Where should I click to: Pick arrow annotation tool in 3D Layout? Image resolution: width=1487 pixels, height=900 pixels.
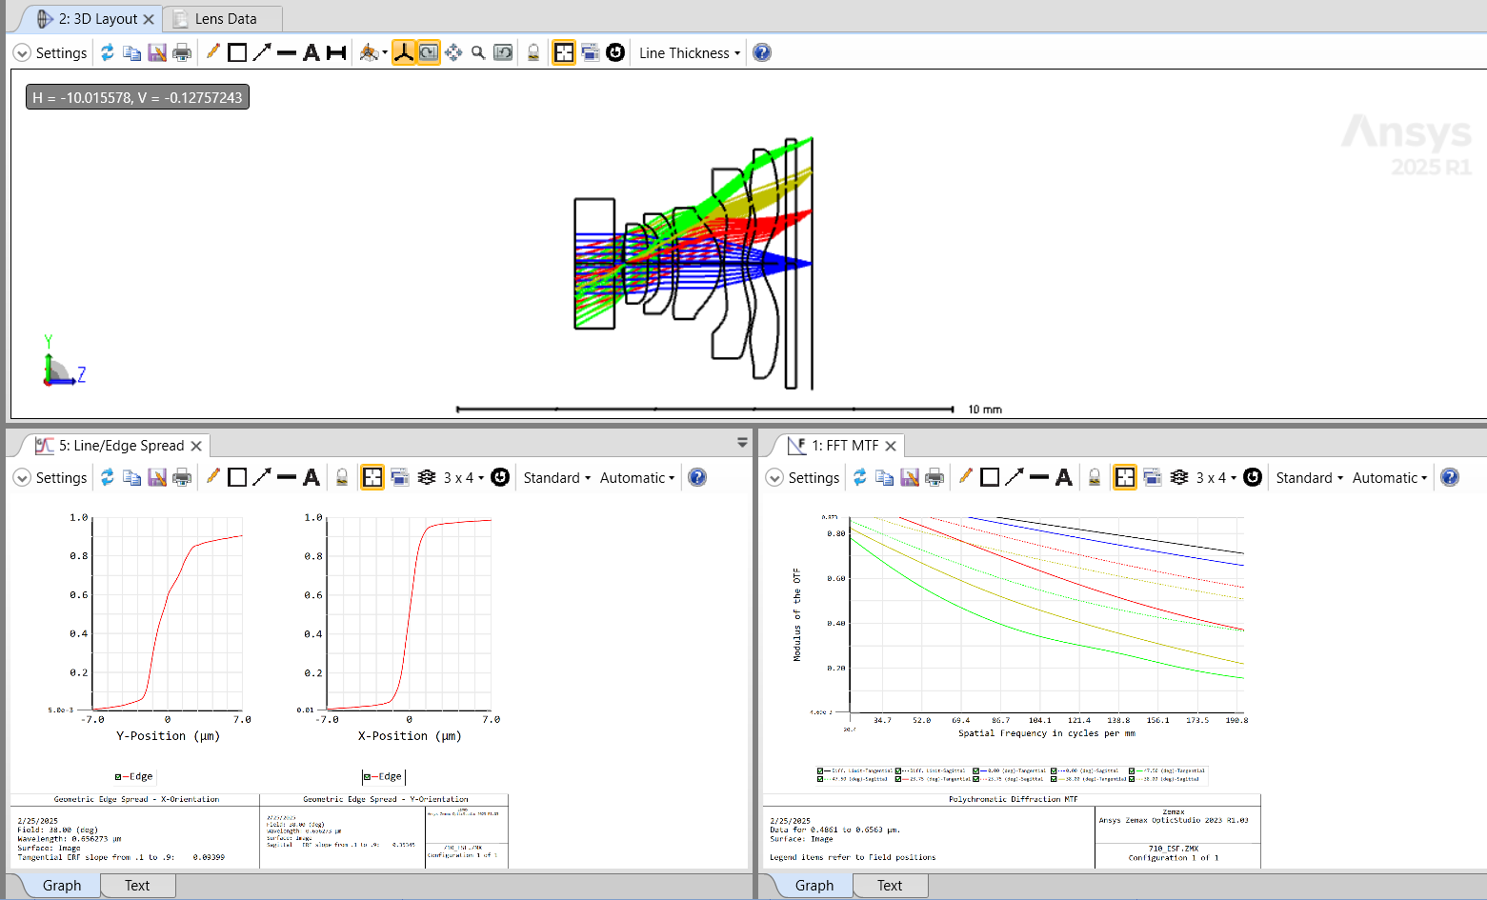tap(262, 52)
